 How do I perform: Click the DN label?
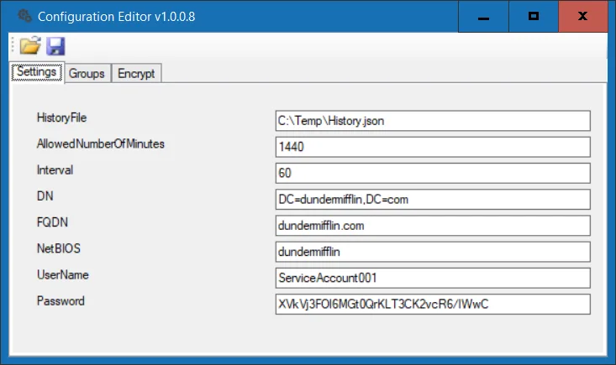(x=45, y=196)
